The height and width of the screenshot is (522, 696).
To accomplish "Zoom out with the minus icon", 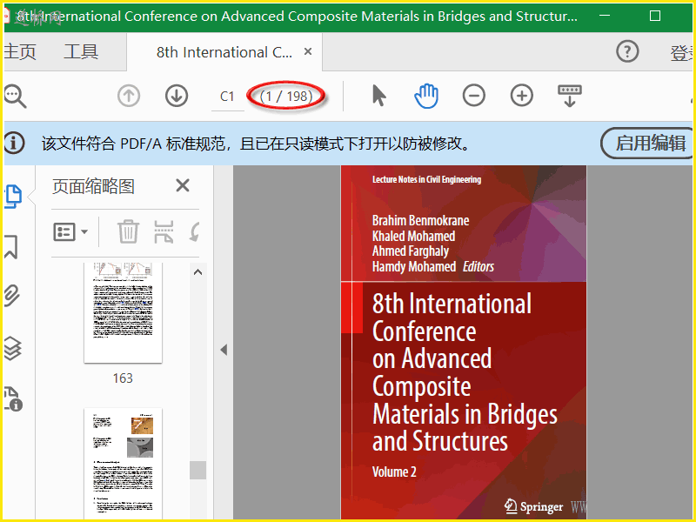I will point(473,96).
